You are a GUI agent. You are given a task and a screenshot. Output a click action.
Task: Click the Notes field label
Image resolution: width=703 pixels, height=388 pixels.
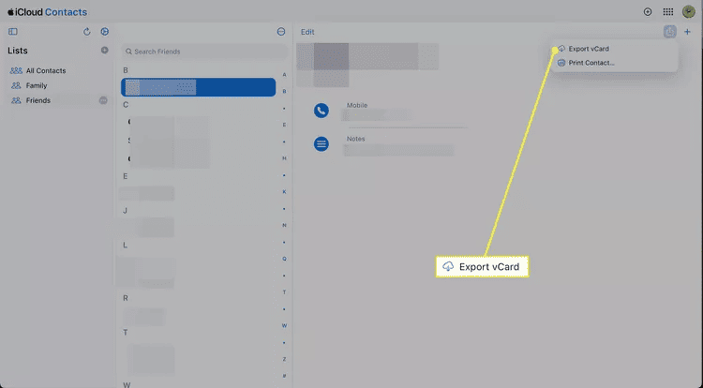click(355, 139)
